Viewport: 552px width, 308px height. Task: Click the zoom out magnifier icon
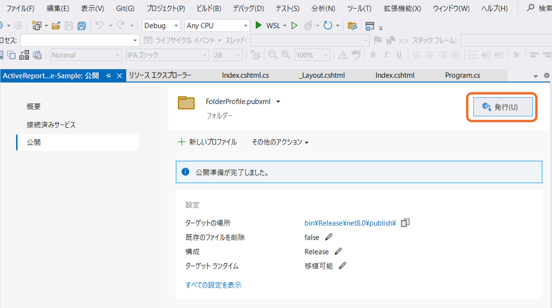tap(273, 55)
